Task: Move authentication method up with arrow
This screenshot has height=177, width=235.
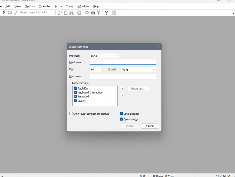Action: pyautogui.click(x=122, y=88)
